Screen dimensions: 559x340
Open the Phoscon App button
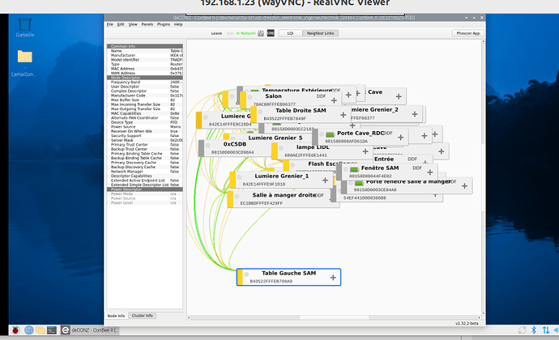click(x=468, y=33)
